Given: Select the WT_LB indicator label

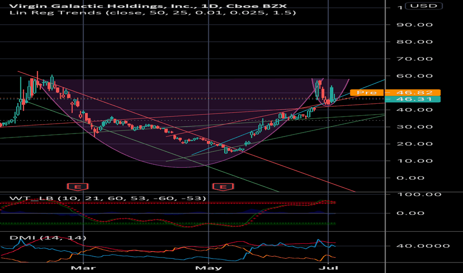Looking at the screenshot, I should [107, 198].
